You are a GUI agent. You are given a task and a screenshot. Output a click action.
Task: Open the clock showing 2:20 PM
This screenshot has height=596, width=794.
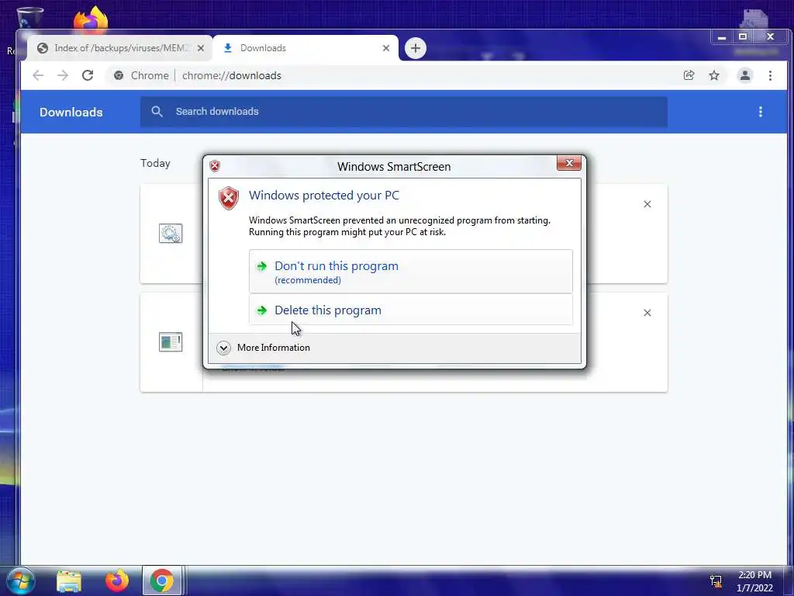click(x=754, y=581)
